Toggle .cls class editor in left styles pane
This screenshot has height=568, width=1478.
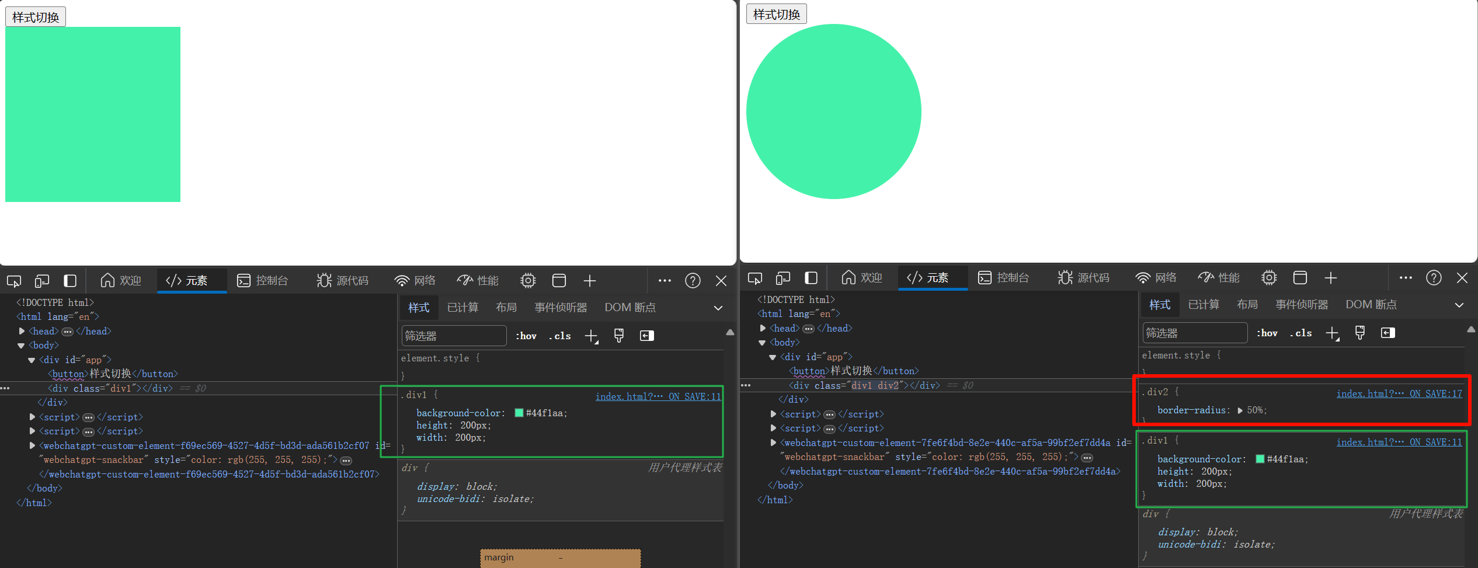coord(559,336)
